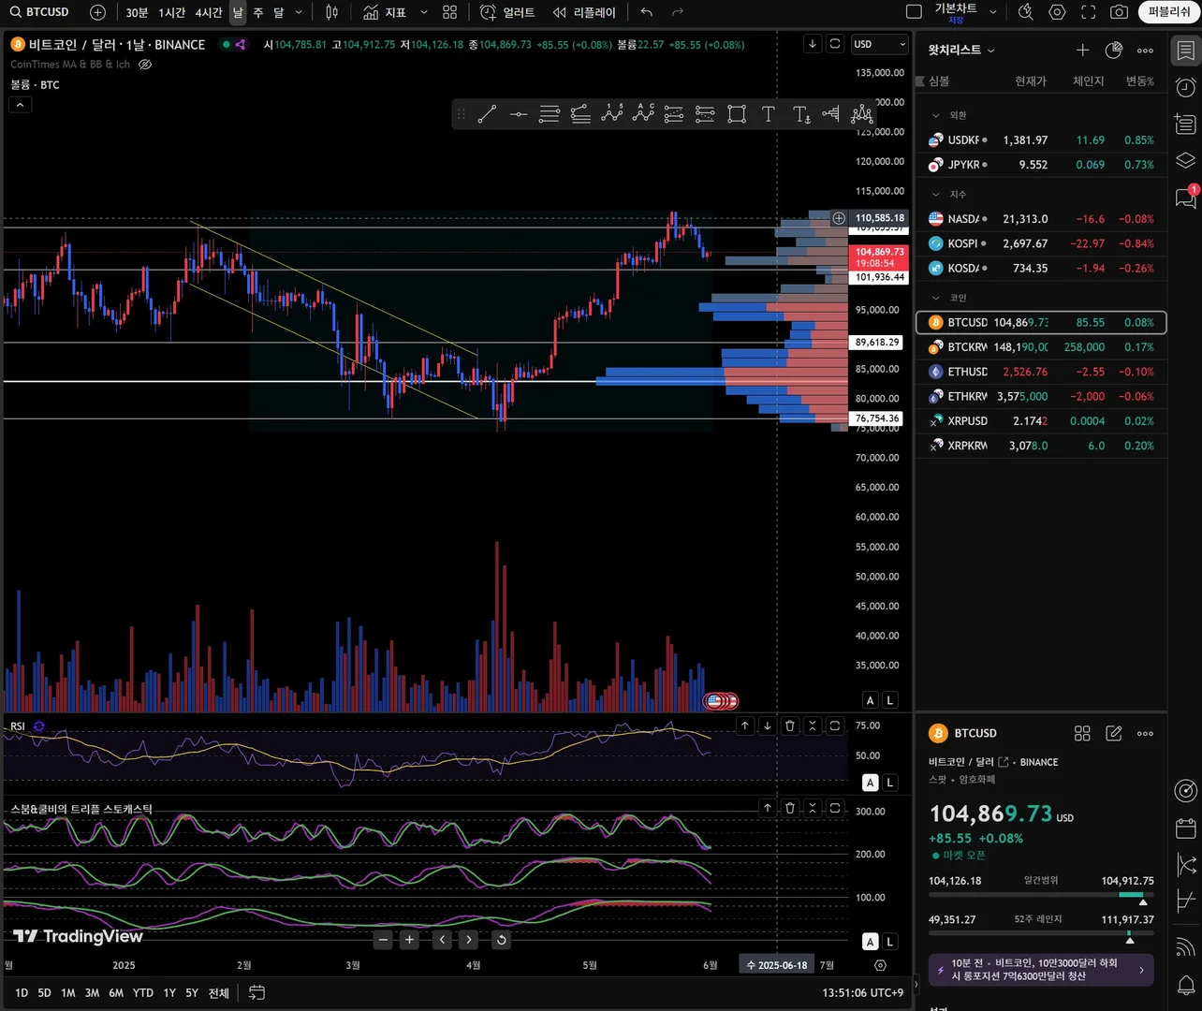Toggle visibility of CoinTimes MA indicator
1202x1011 pixels.
coord(145,65)
